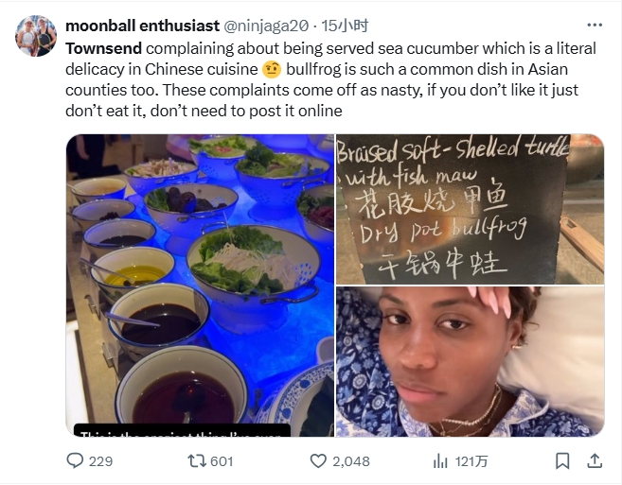Image resolution: width=622 pixels, height=485 pixels.
Task: Open the 15小时 timestamp link
Action: 345,26
